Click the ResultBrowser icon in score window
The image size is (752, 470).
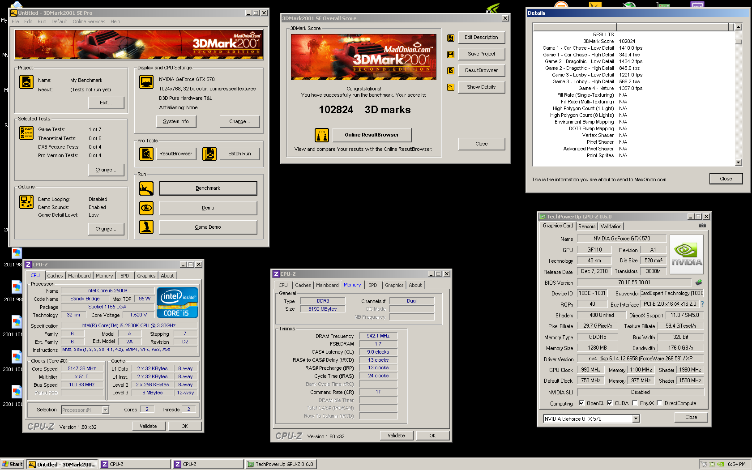pyautogui.click(x=451, y=71)
